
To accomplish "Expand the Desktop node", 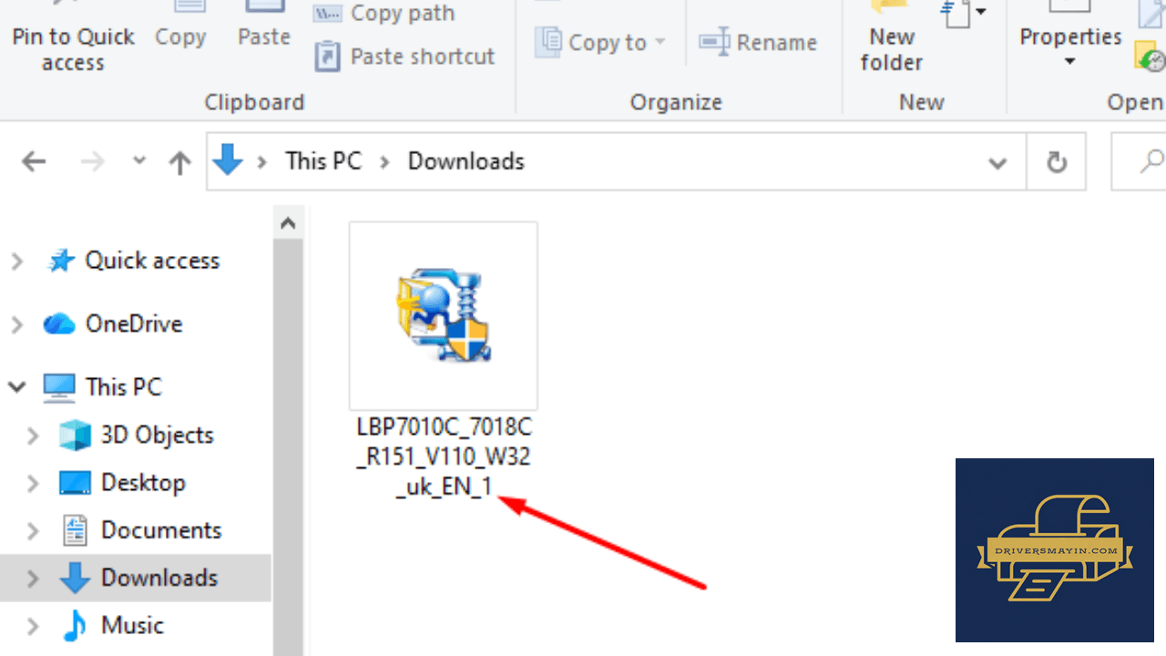I will click(33, 483).
